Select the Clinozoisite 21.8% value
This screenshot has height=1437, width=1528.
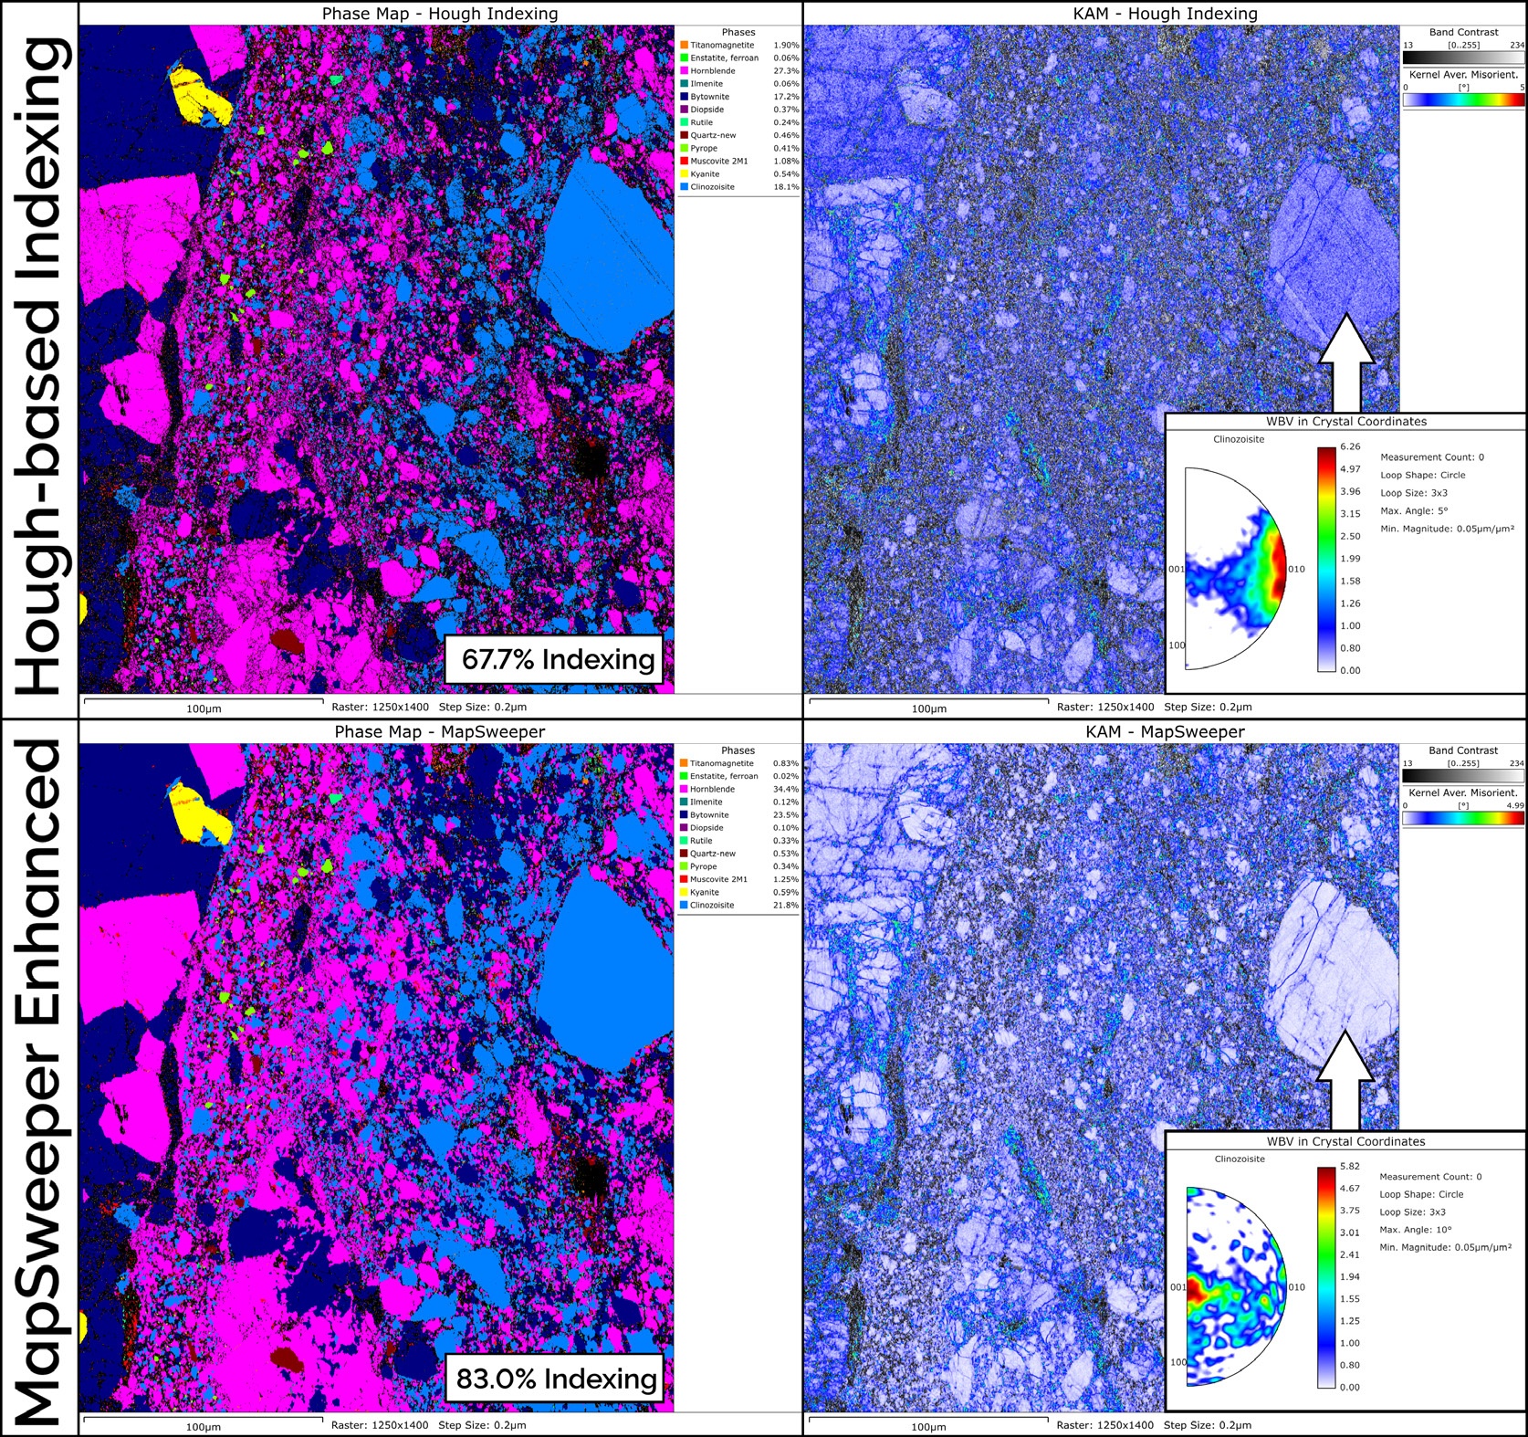pos(786,905)
